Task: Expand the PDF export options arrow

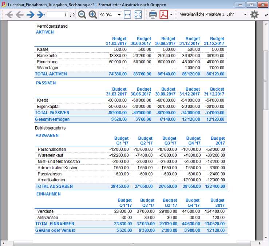Action: pos(171,15)
